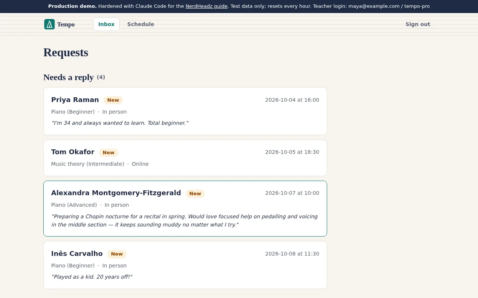
Task: Click the New badge beside Priya Raman
Action: pyautogui.click(x=113, y=100)
